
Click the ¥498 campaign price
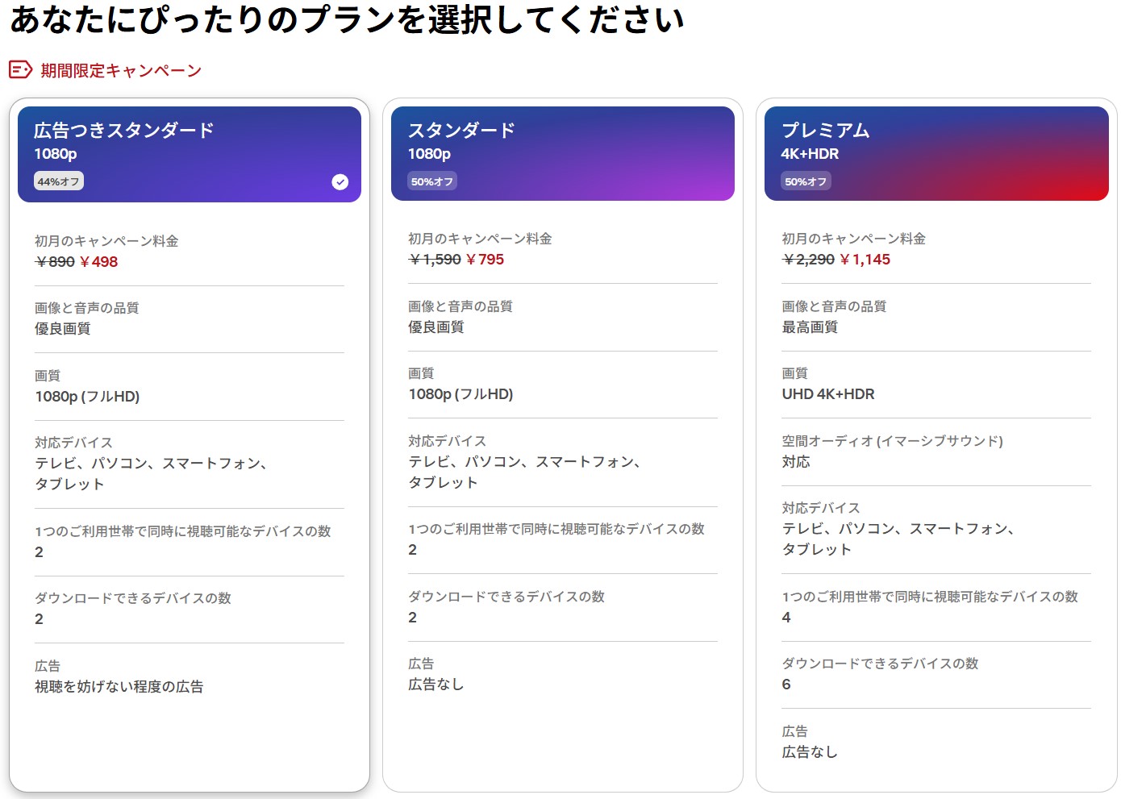pos(99,262)
